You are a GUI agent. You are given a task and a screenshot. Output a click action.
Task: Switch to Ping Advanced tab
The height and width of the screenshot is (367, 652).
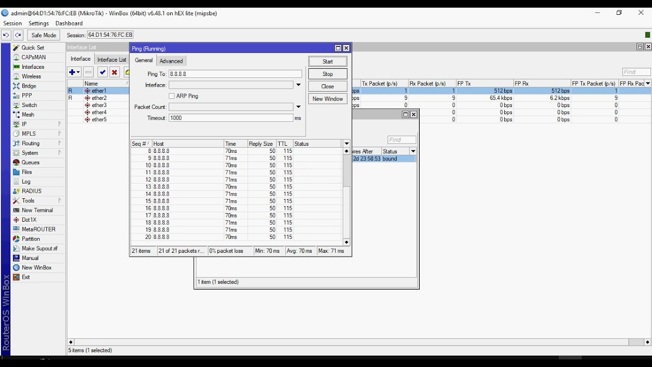(171, 61)
